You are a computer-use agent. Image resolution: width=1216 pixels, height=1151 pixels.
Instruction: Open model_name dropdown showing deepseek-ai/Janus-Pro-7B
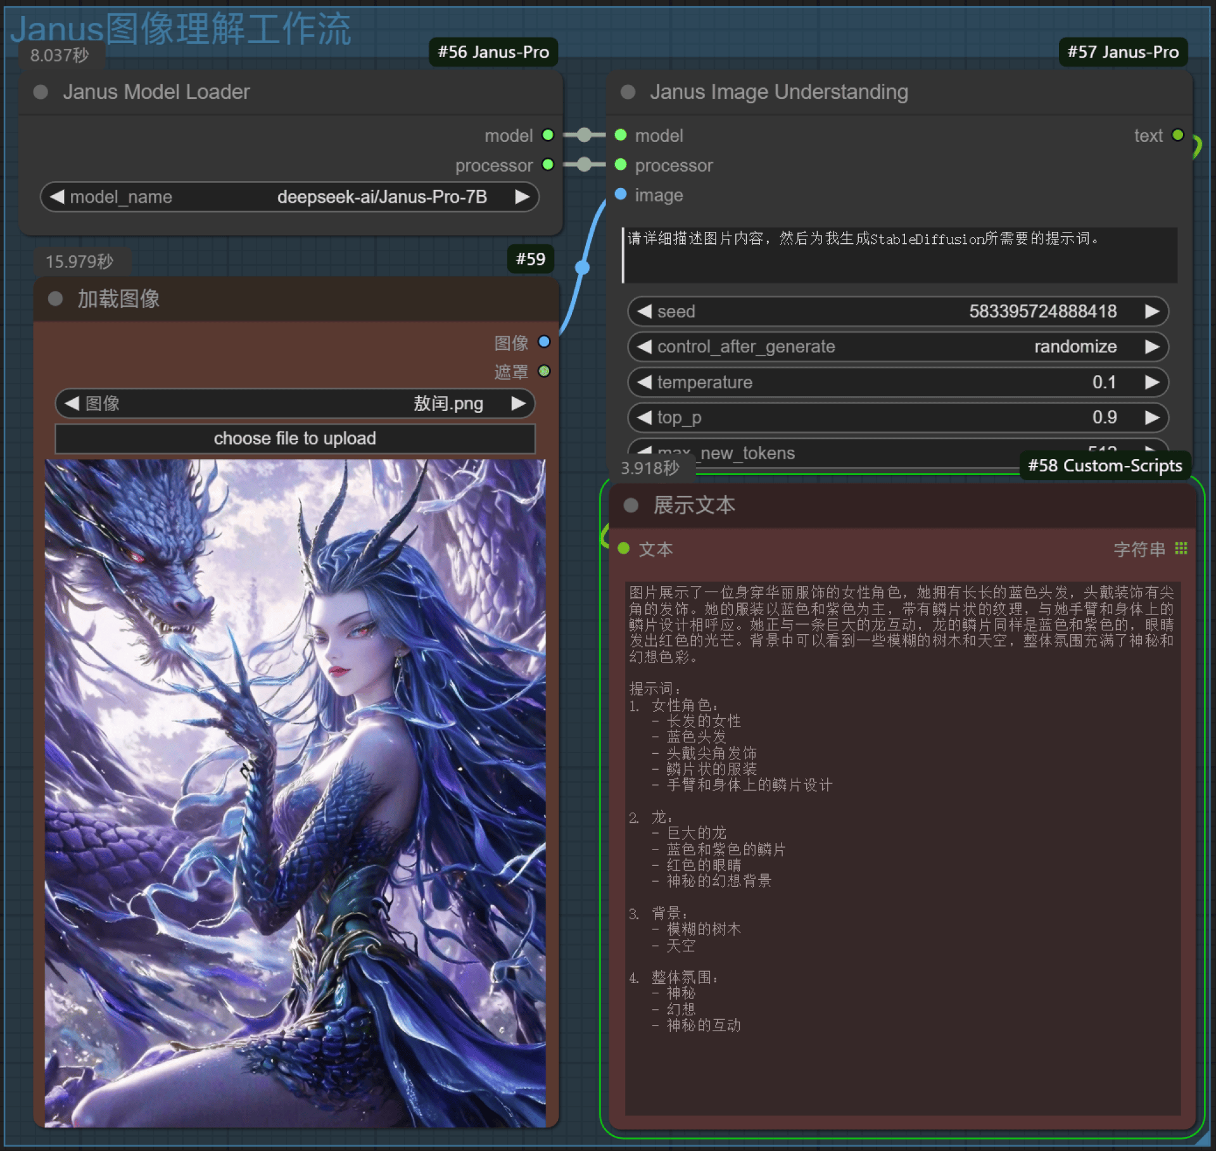(289, 197)
